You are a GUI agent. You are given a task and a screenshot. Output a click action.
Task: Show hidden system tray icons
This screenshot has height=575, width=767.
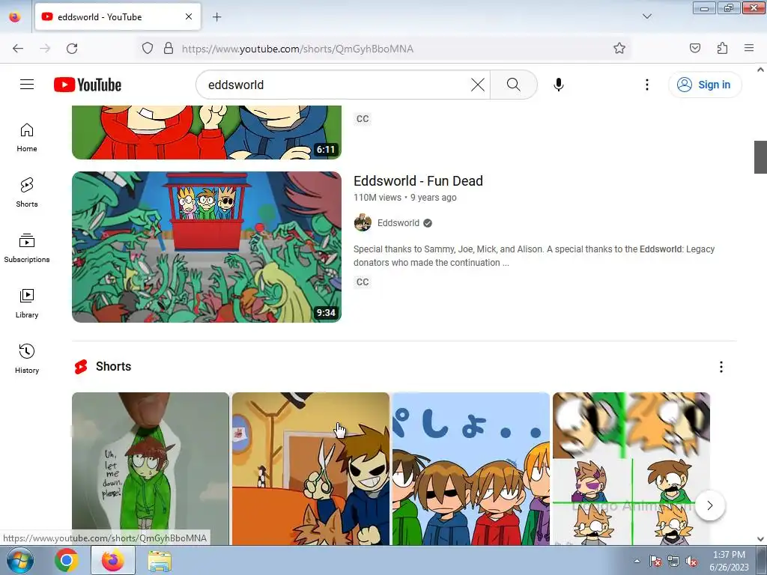tap(637, 561)
